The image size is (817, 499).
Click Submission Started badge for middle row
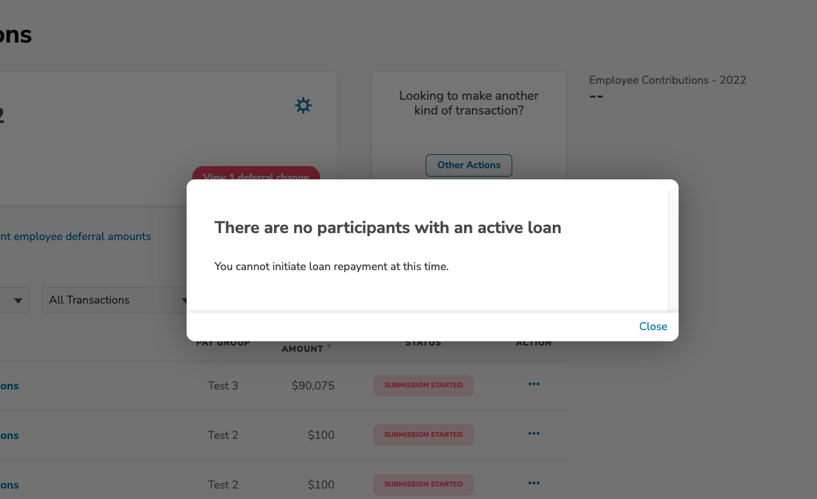[x=423, y=435]
